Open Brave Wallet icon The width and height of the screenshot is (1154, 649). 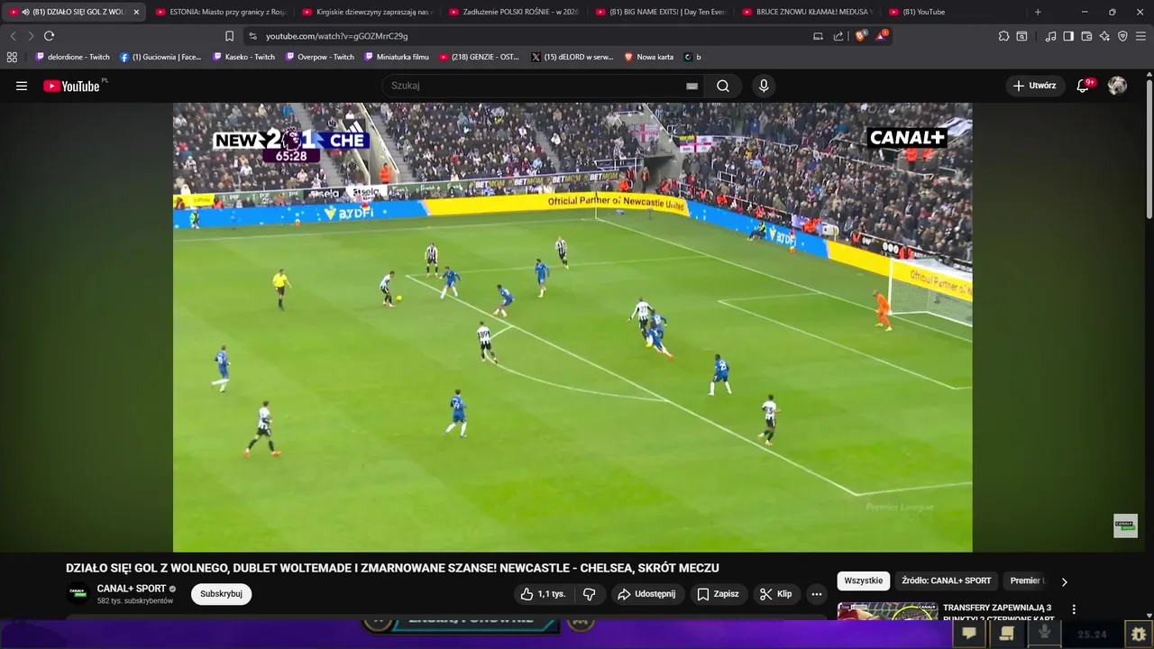coord(1086,36)
